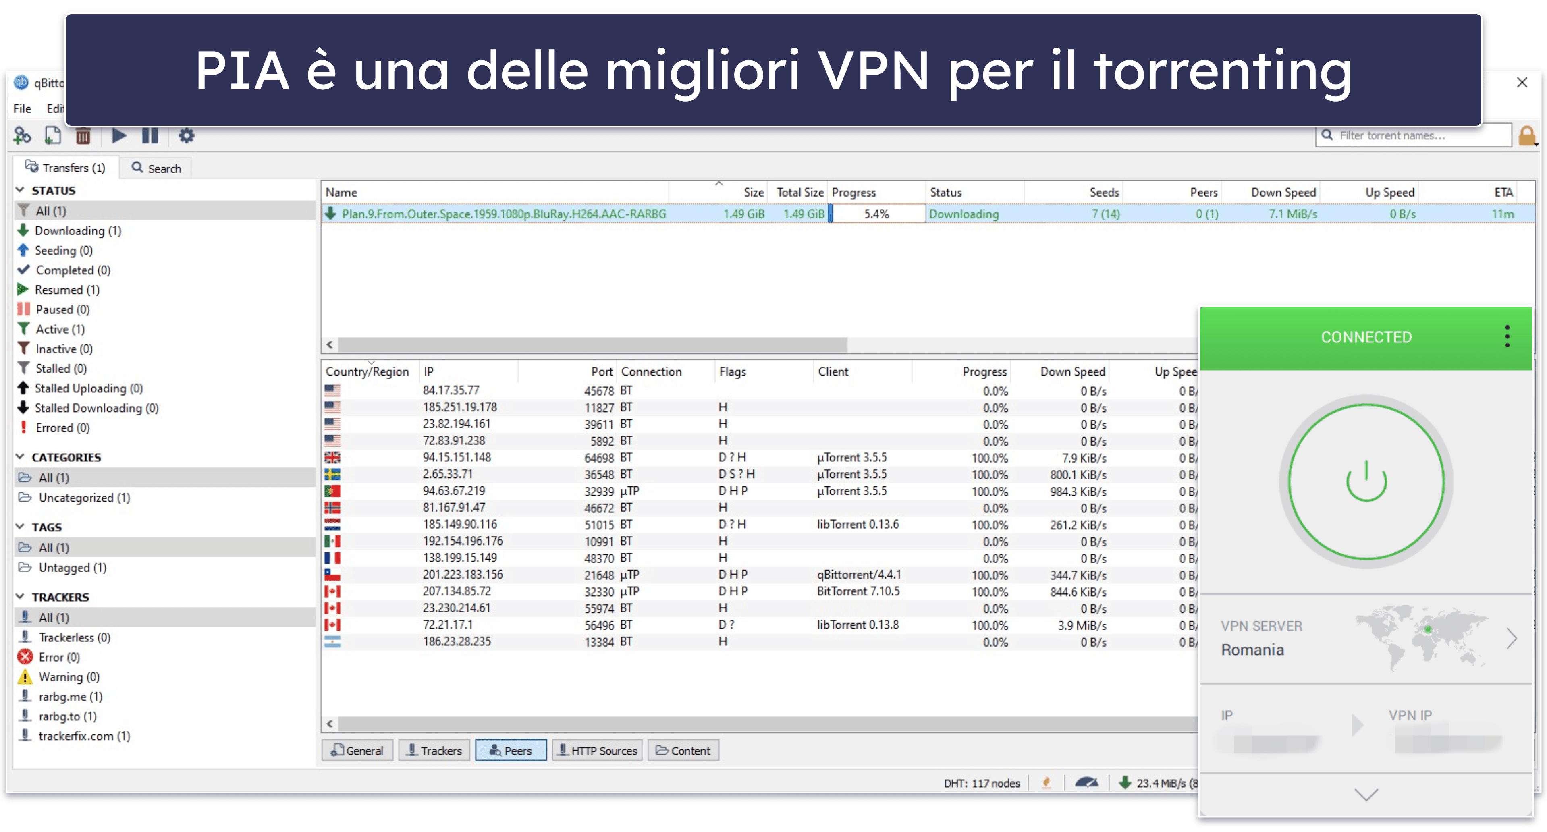Select the Seeding (0) status filter
This screenshot has height=832, width=1547.
click(x=55, y=250)
